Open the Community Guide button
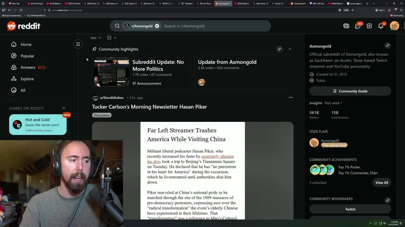405x227 pixels. point(350,91)
